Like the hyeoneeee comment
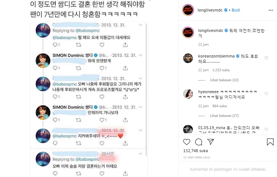The height and width of the screenshot is (177, 277). pos(266,94)
